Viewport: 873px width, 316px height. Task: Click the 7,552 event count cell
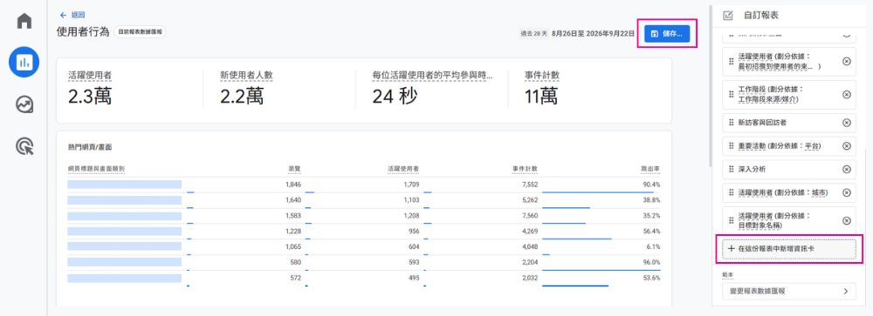[529, 185]
